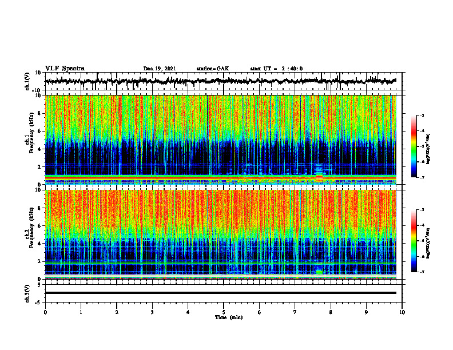Click the "-5" tick on ch.3 voltage axis
453x350 pixels.
point(38,303)
